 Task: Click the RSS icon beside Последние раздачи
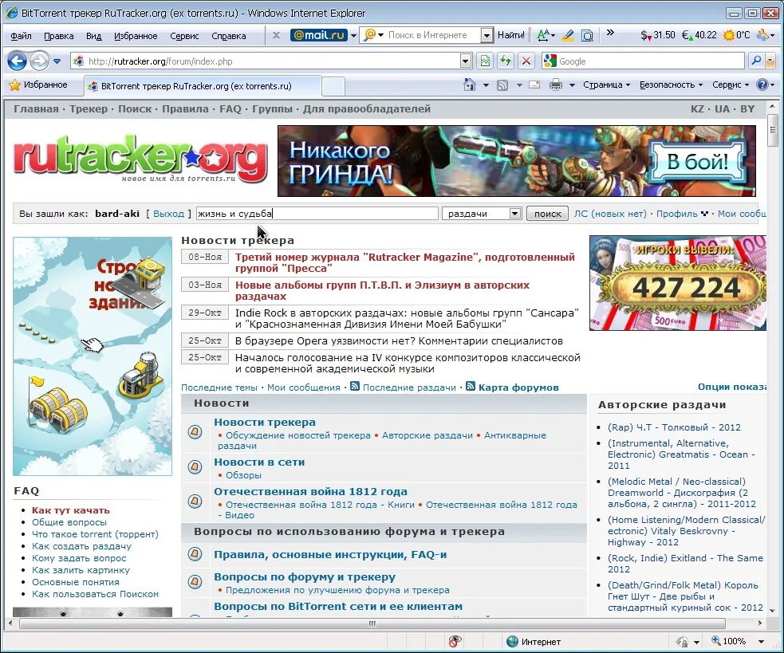click(x=355, y=386)
